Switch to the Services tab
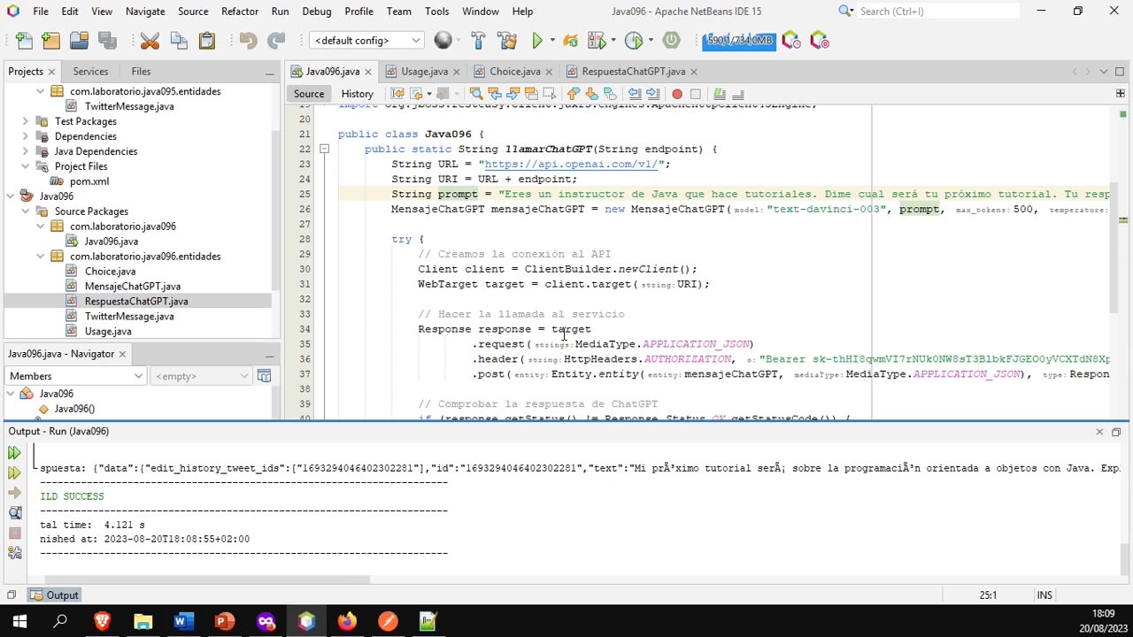 pos(90,72)
